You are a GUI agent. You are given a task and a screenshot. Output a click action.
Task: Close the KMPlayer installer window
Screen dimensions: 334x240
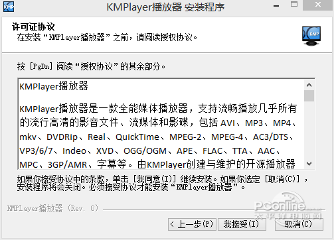click(318, 5)
